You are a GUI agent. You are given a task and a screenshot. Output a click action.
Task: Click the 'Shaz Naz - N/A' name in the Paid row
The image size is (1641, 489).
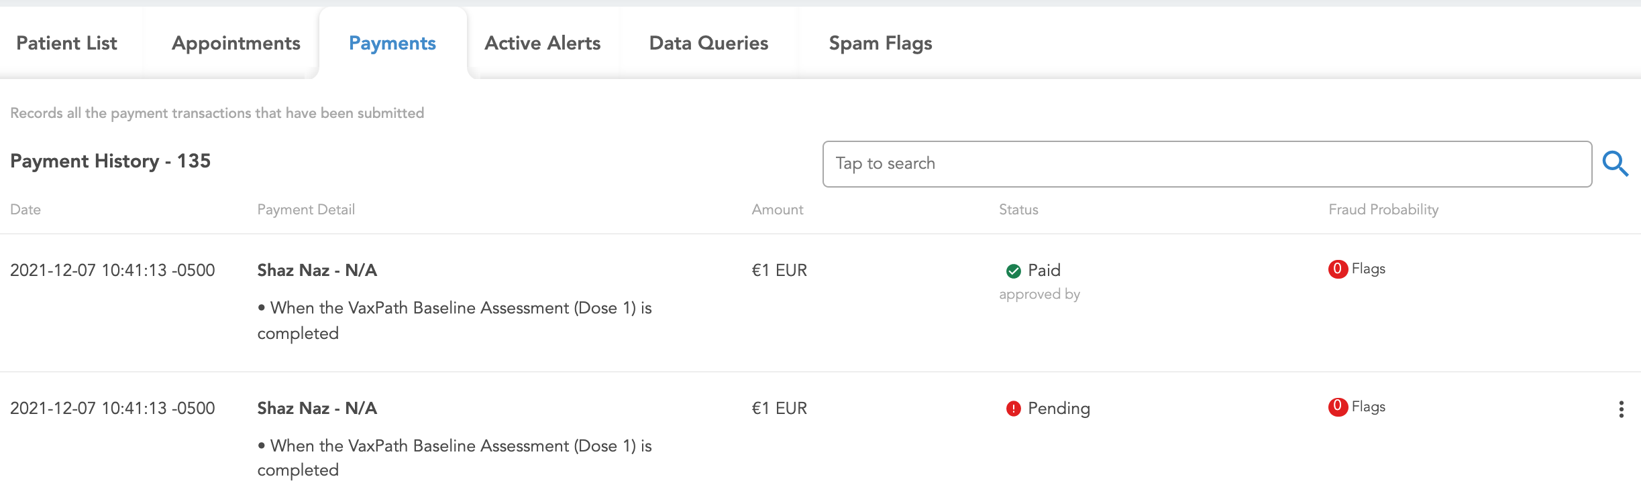(x=317, y=271)
